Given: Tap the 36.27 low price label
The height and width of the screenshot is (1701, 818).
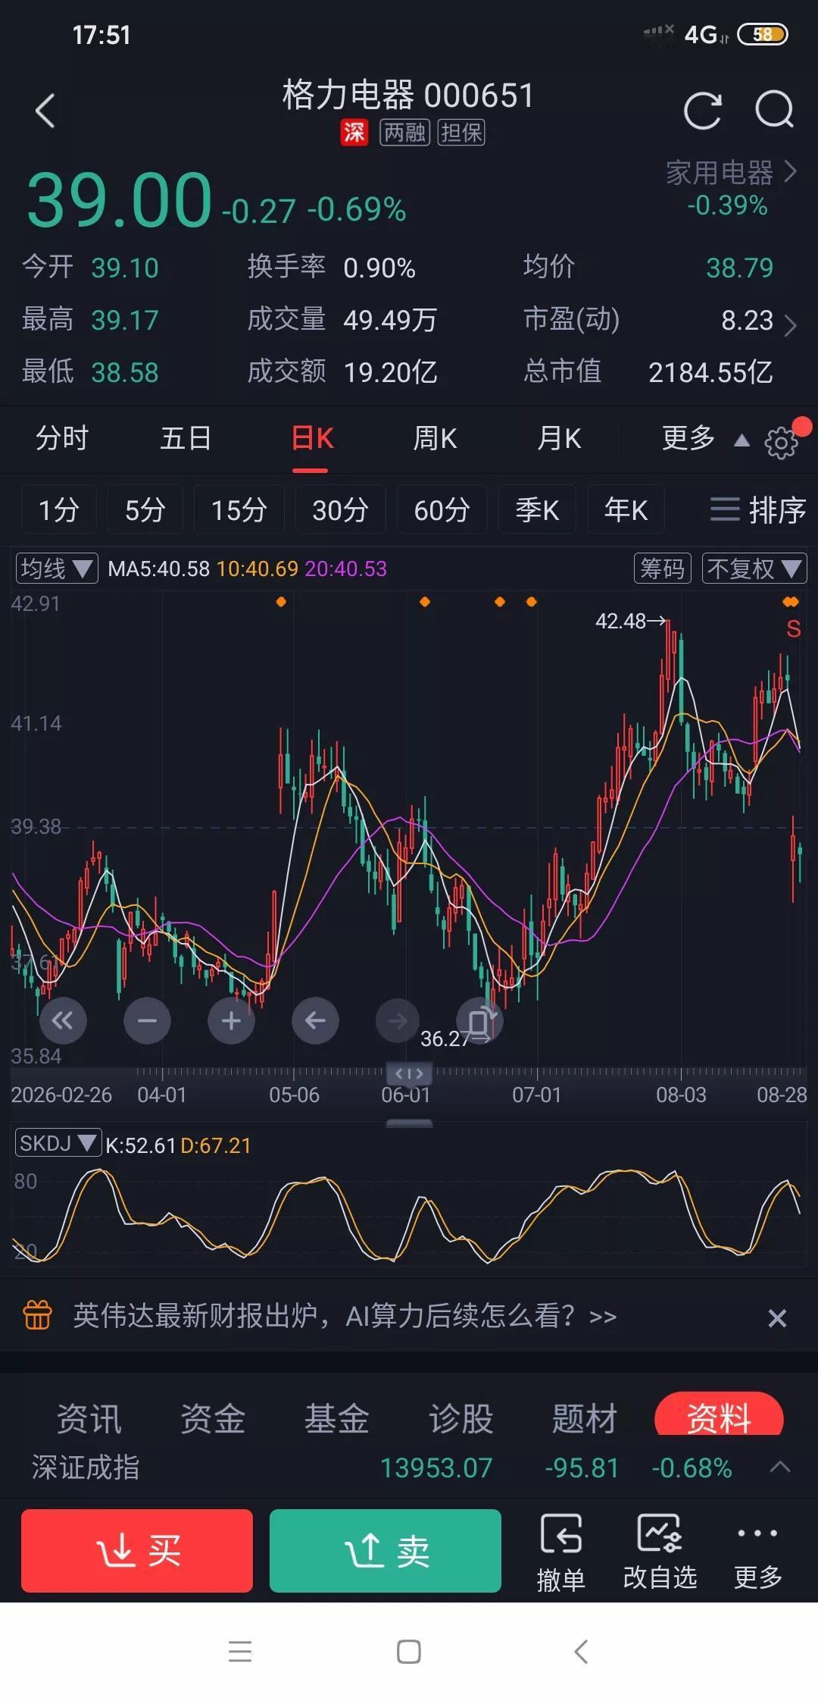Looking at the screenshot, I should (x=445, y=1038).
